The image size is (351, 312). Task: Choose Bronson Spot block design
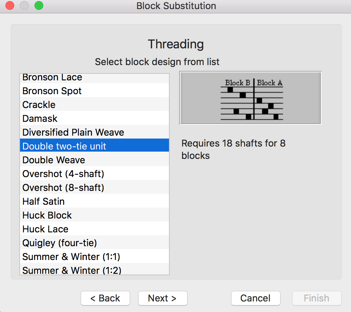(x=52, y=91)
